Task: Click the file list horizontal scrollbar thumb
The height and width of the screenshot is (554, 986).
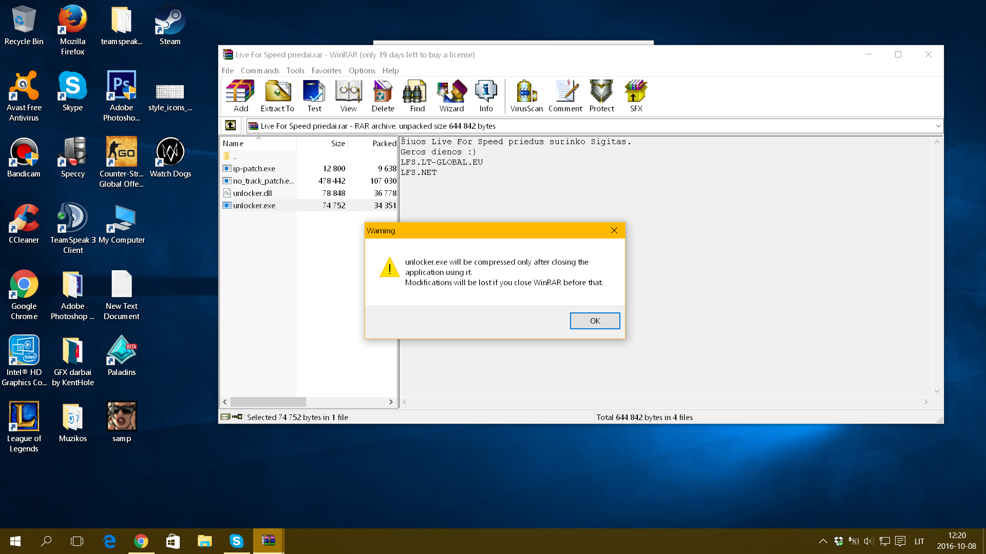Action: click(268, 402)
